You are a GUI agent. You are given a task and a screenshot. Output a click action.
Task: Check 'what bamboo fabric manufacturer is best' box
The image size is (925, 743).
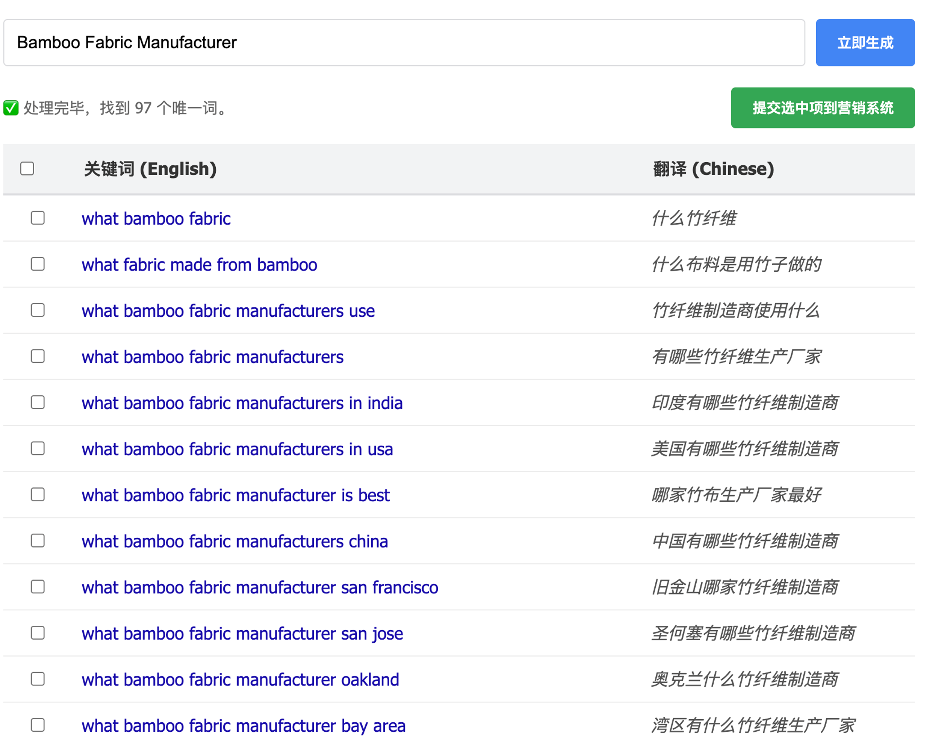[x=38, y=495]
